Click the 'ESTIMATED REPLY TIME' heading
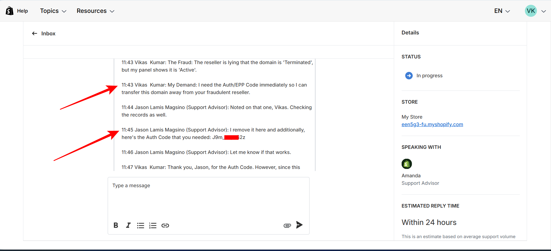Image resolution: width=551 pixels, height=251 pixels. point(430,206)
